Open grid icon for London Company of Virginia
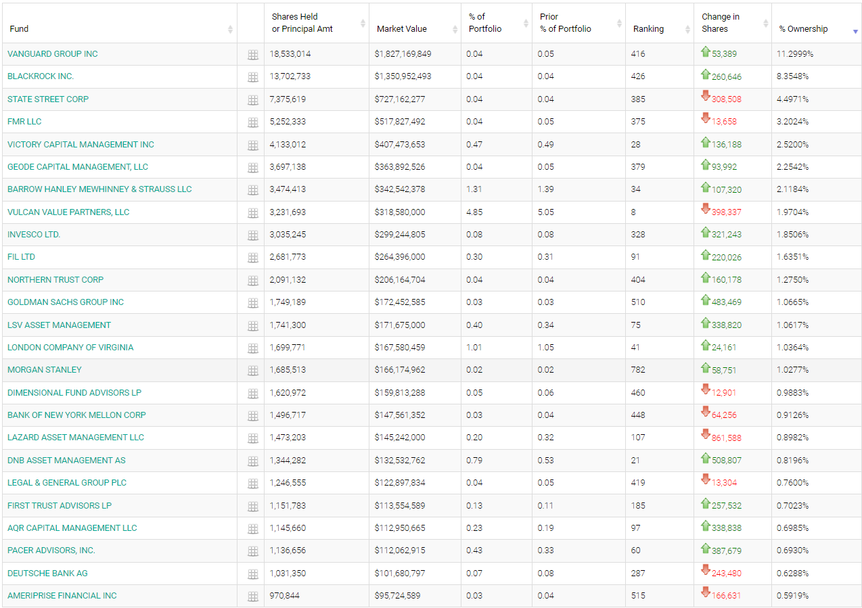 253,348
